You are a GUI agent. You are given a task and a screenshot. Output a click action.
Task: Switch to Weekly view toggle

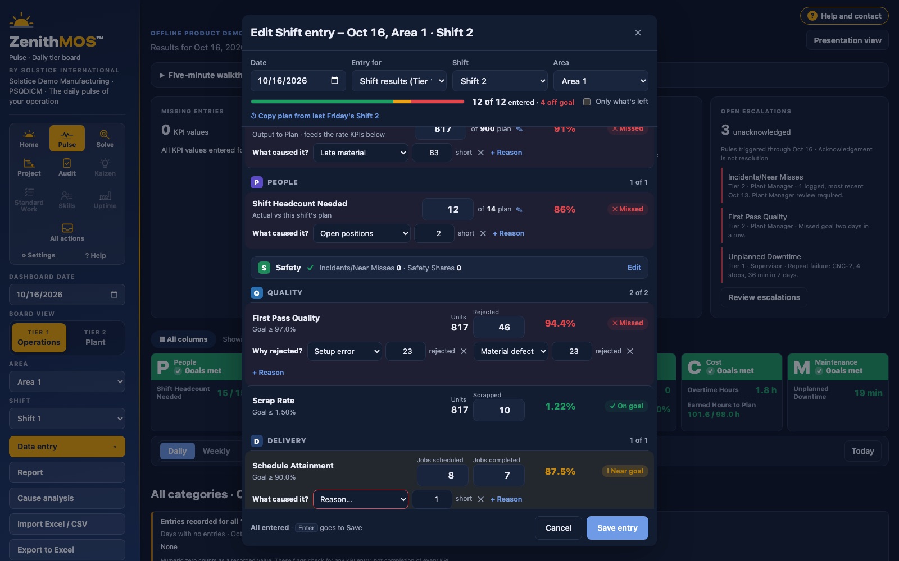(x=216, y=451)
